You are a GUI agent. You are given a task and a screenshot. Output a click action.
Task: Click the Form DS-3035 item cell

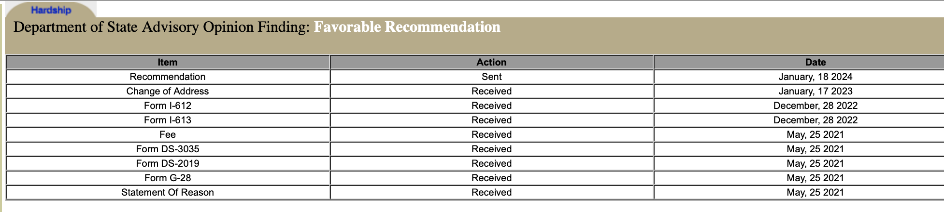point(168,149)
